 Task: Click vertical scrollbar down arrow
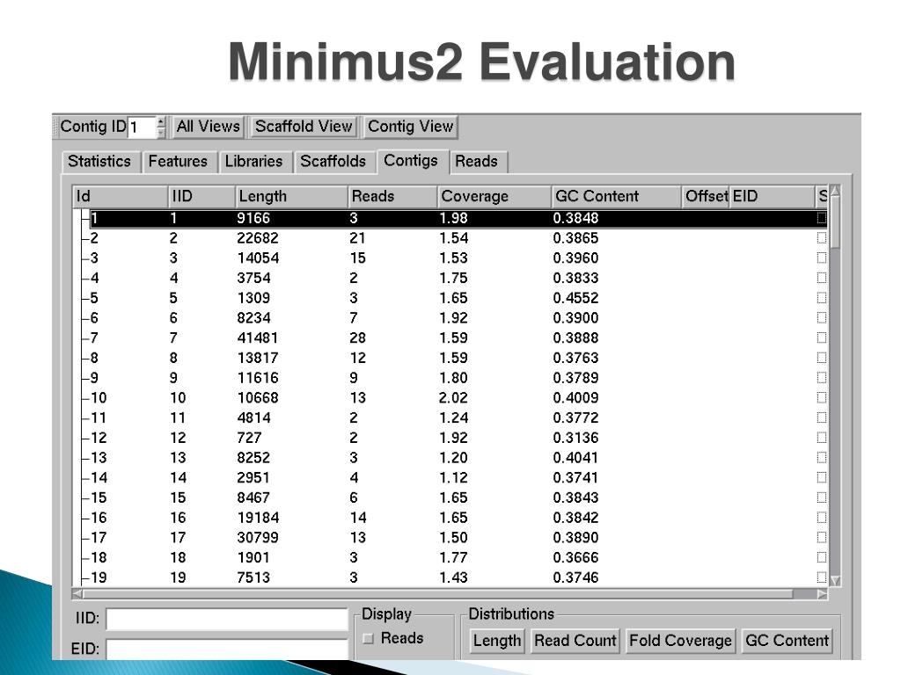tap(836, 581)
